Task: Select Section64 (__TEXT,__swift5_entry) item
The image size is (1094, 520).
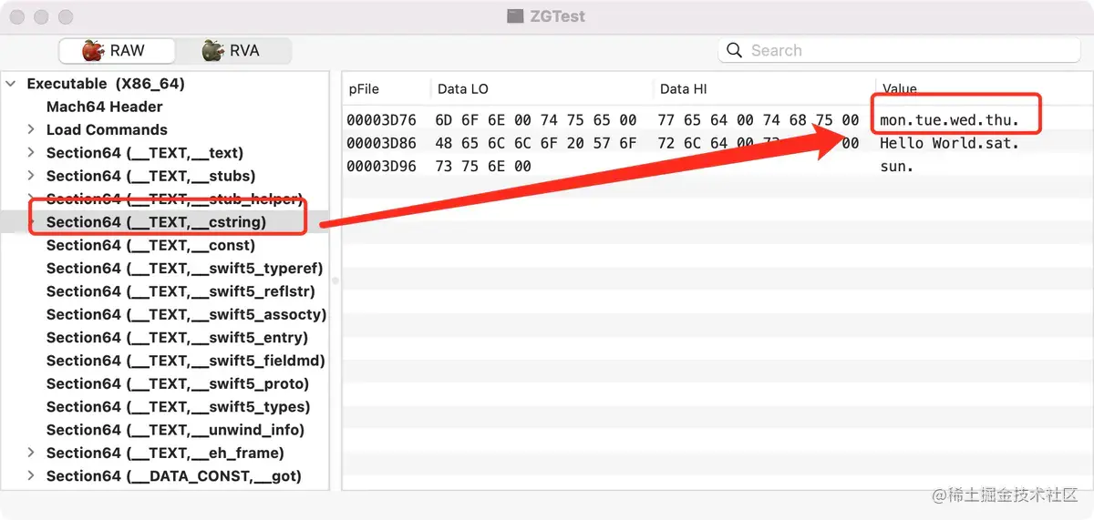Action: click(x=178, y=338)
